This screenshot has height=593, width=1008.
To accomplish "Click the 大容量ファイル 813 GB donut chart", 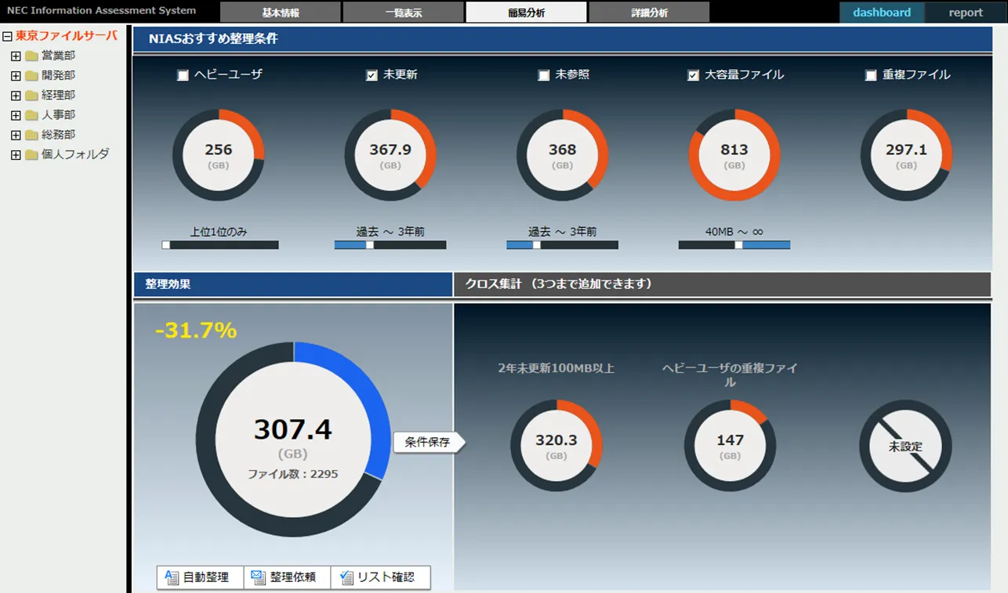I will pos(734,155).
